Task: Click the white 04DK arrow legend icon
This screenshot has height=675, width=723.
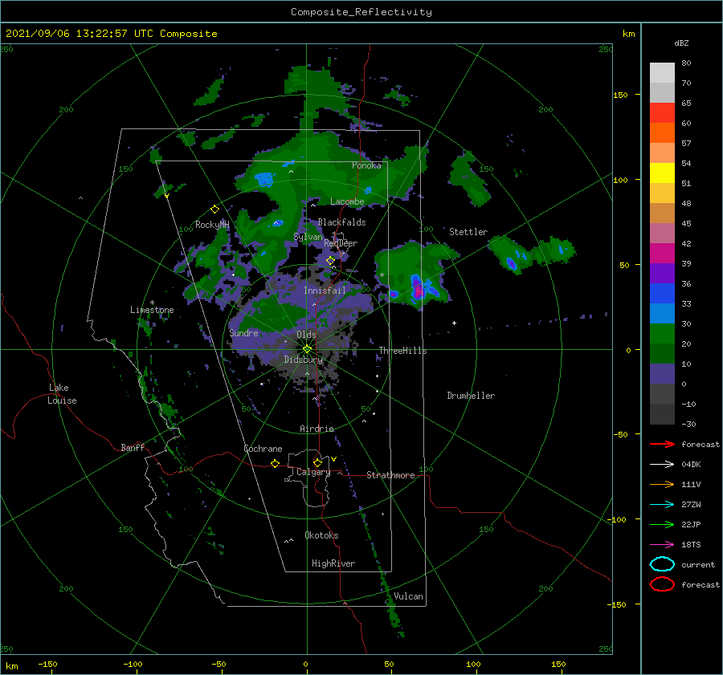Action: pyautogui.click(x=662, y=464)
